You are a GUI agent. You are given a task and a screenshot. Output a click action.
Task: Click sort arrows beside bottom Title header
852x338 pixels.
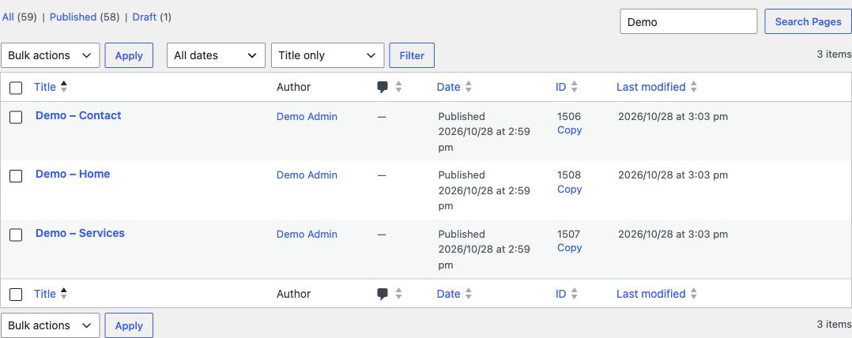coord(63,294)
